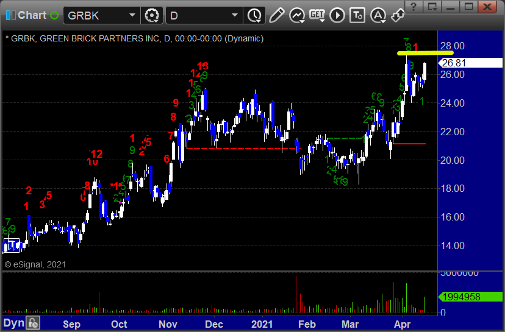Click the eSignal 2021 copyright text
Viewport: 505px width, 332px height.
(35, 264)
